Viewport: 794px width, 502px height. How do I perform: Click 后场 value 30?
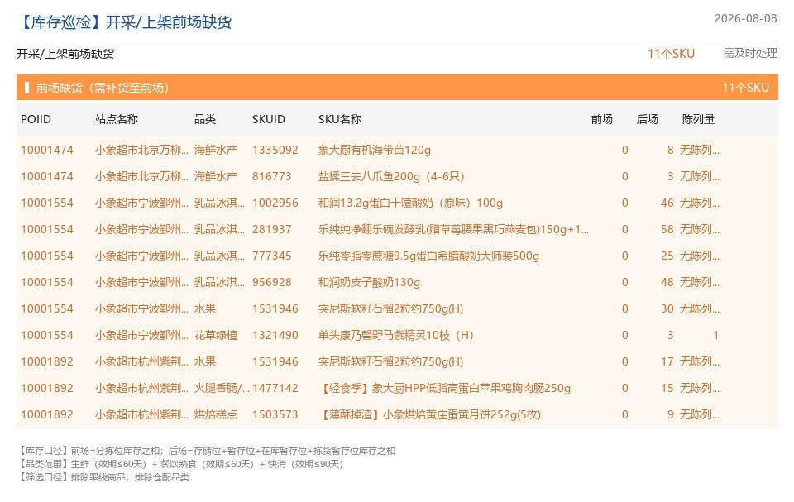[667, 308]
